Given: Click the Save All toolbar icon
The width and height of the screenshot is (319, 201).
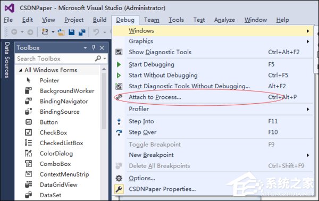Looking at the screenshot, I should (x=82, y=32).
